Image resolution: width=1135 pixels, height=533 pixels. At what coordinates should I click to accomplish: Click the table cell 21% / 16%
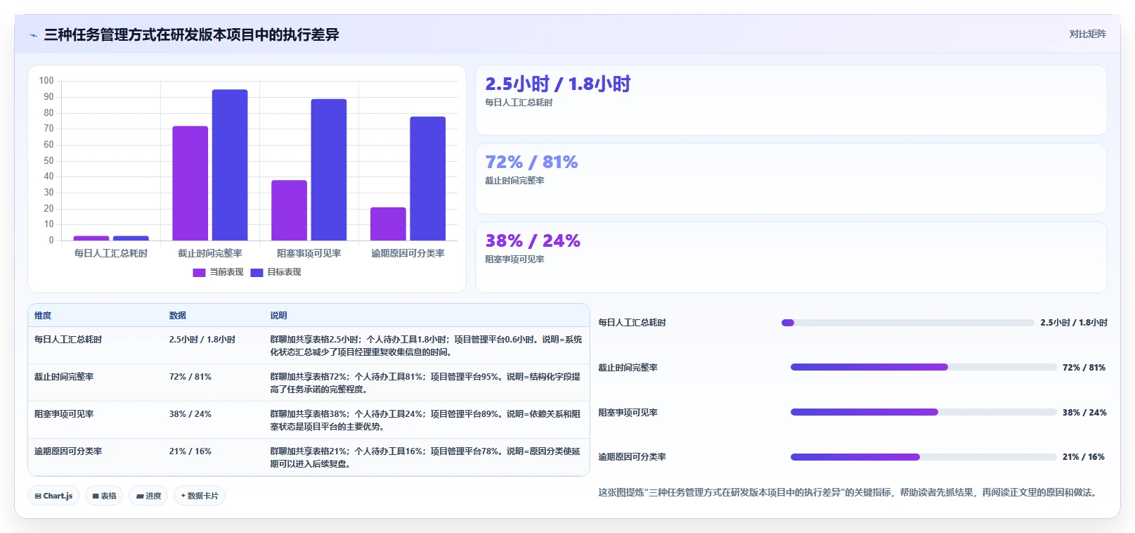coord(190,451)
